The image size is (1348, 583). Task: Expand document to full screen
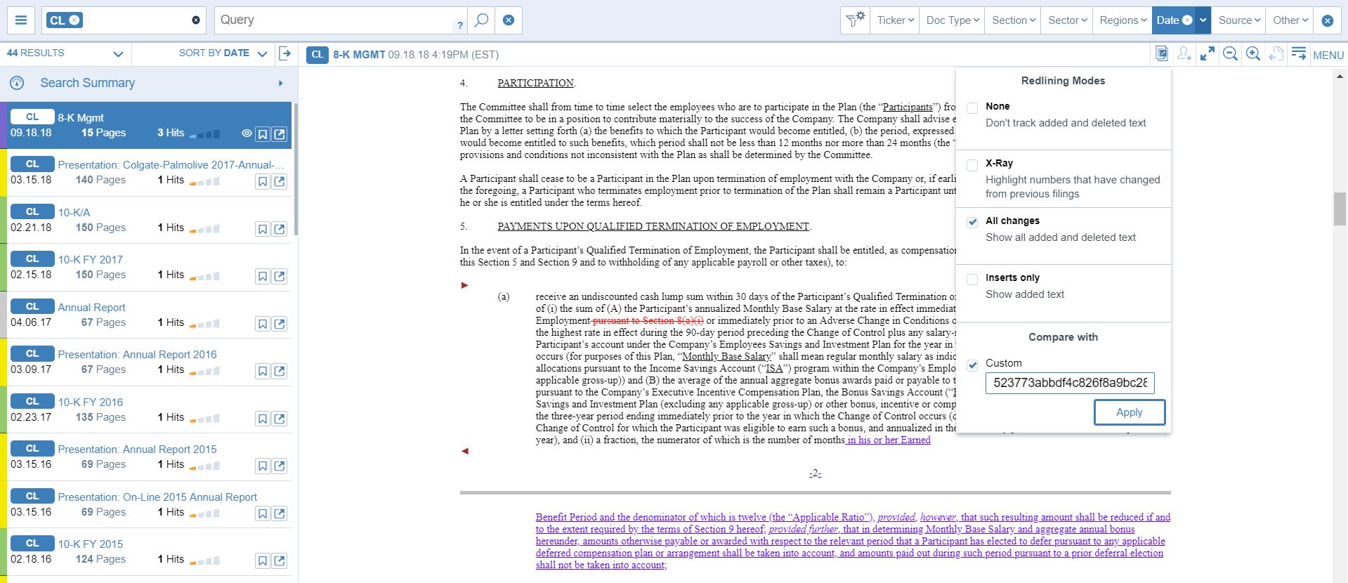coord(1208,54)
